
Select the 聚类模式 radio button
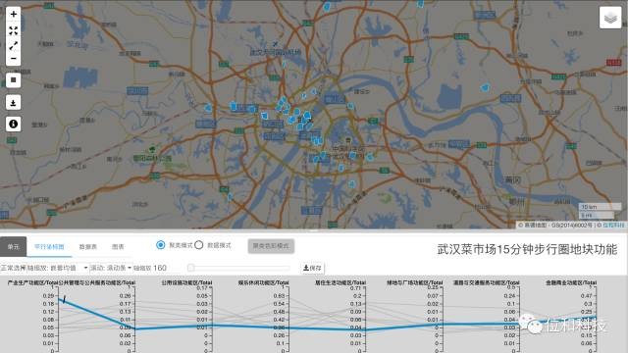coord(161,245)
